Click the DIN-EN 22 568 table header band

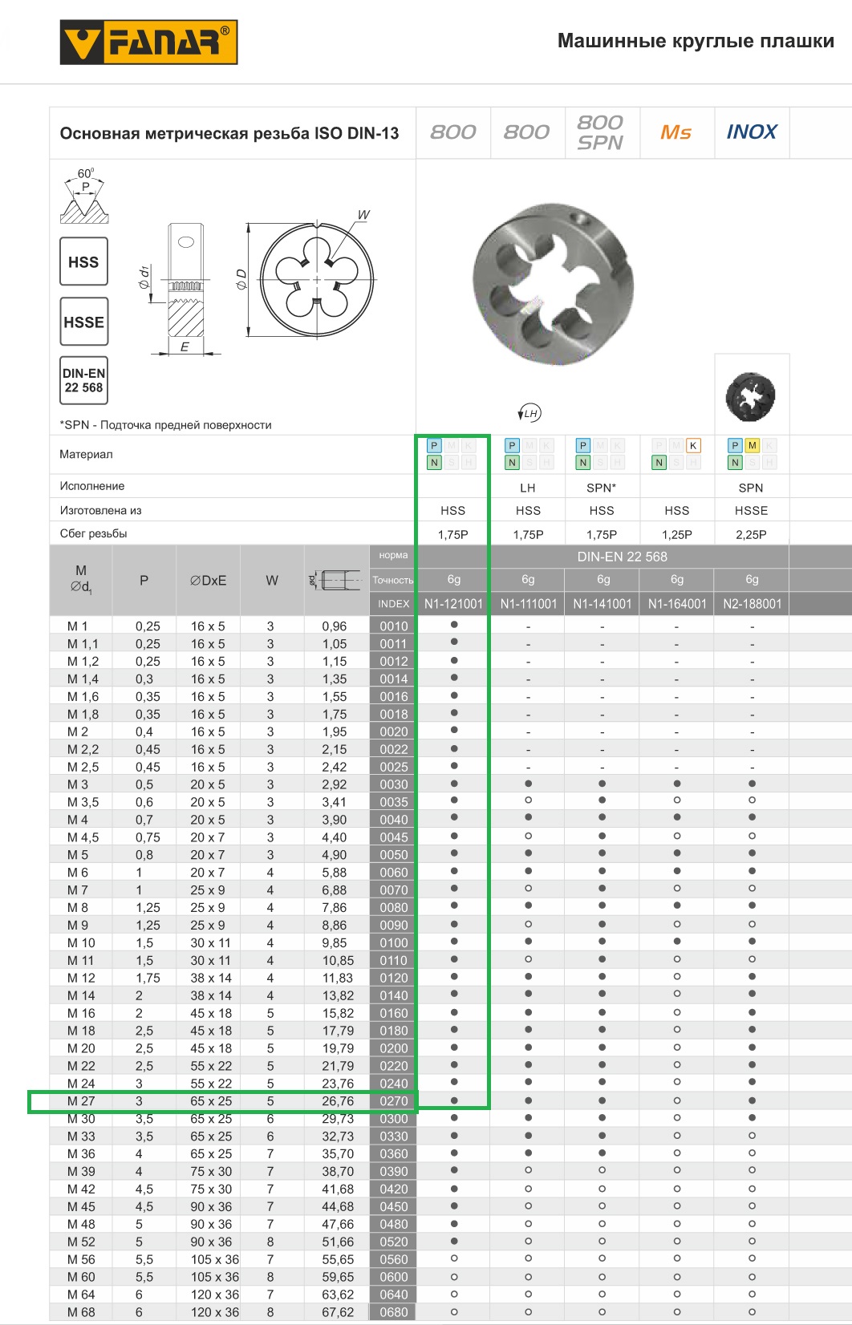(622, 557)
